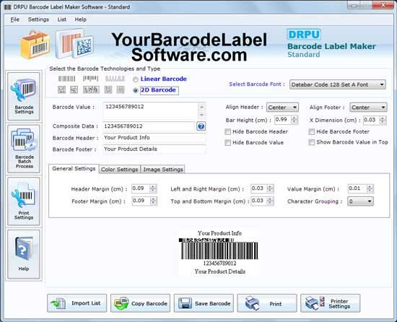
Task: Open the Align Header dropdown
Action: pyautogui.click(x=282, y=108)
